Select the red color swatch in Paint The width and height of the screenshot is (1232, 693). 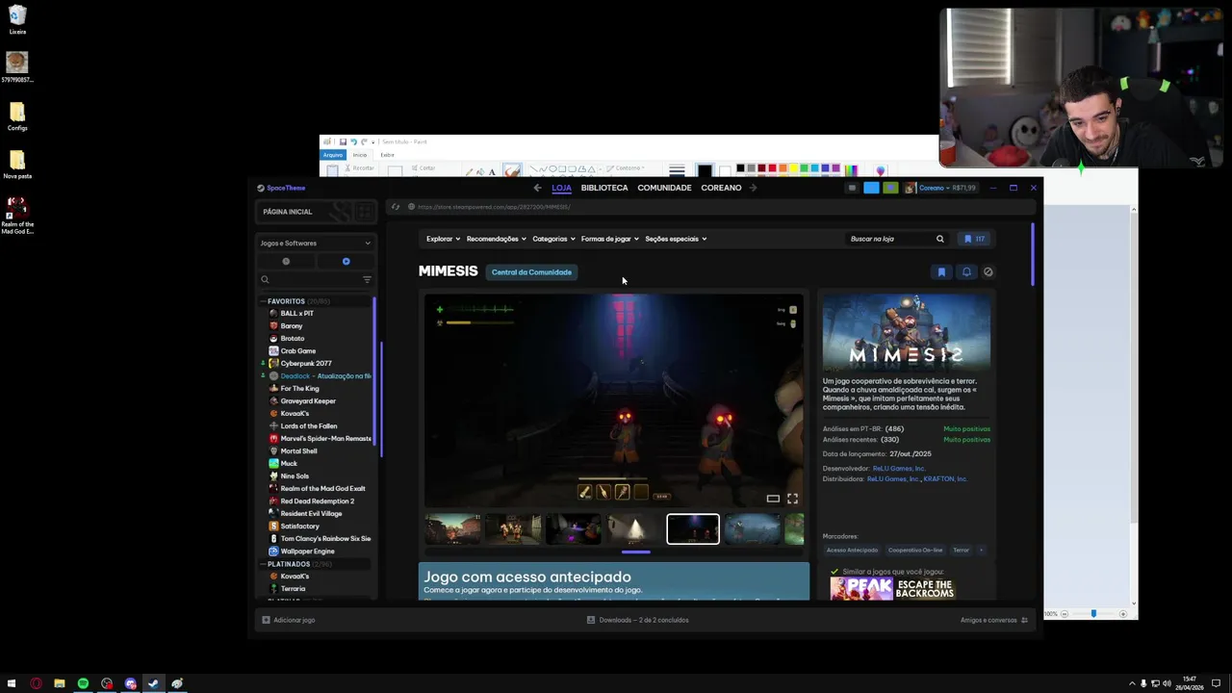(x=772, y=168)
